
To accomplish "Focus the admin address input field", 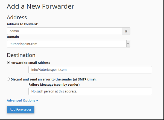I will 64,31.
